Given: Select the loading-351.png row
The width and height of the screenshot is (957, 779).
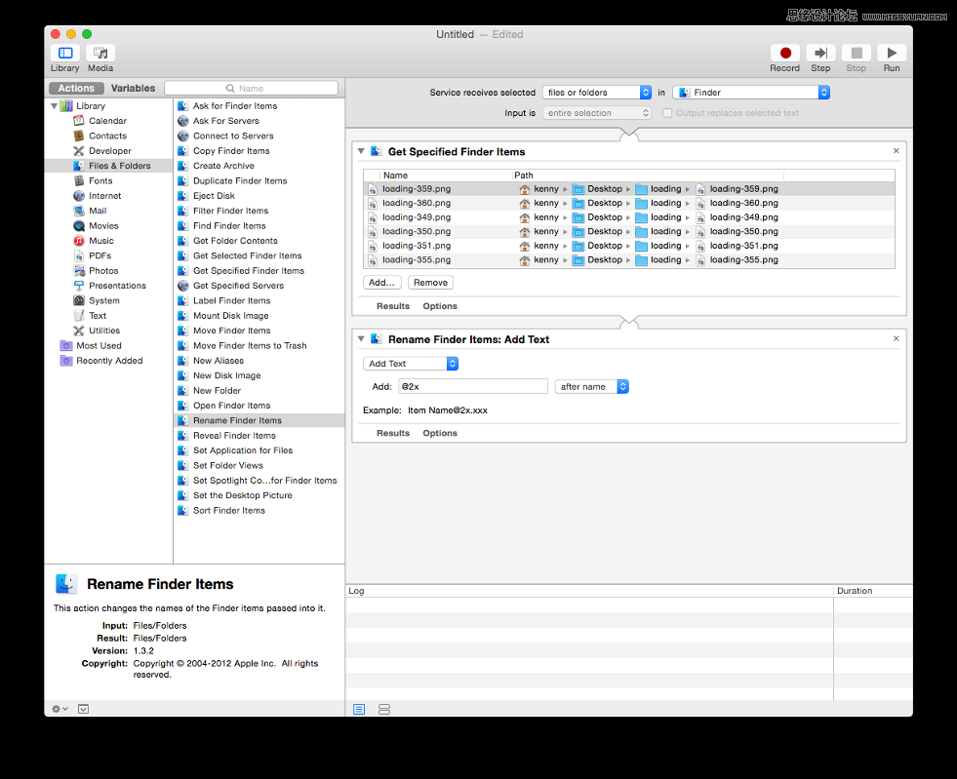Looking at the screenshot, I should click(x=629, y=246).
